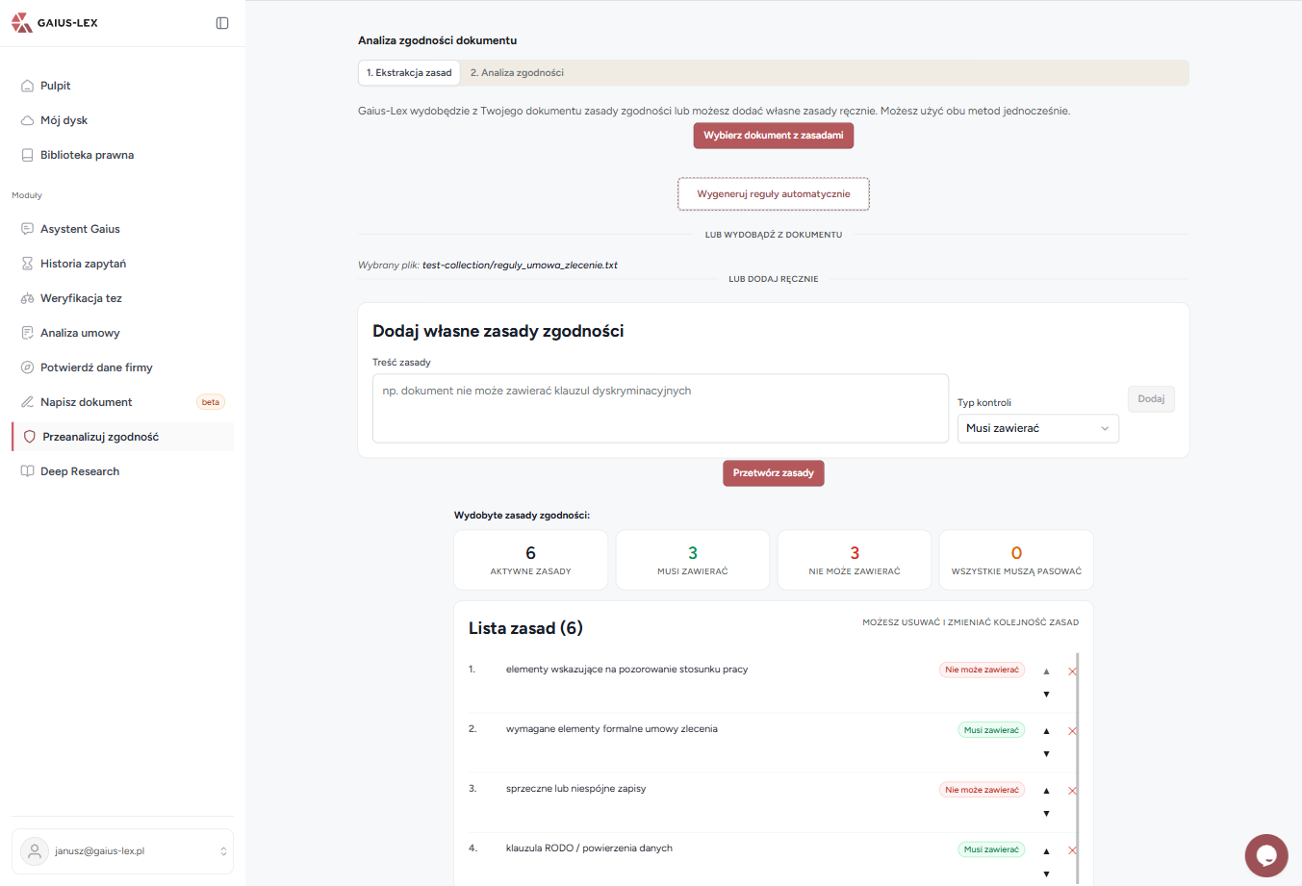The width and height of the screenshot is (1302, 886).
Task: Switch to the Analiza zgodności tab
Action: point(517,73)
